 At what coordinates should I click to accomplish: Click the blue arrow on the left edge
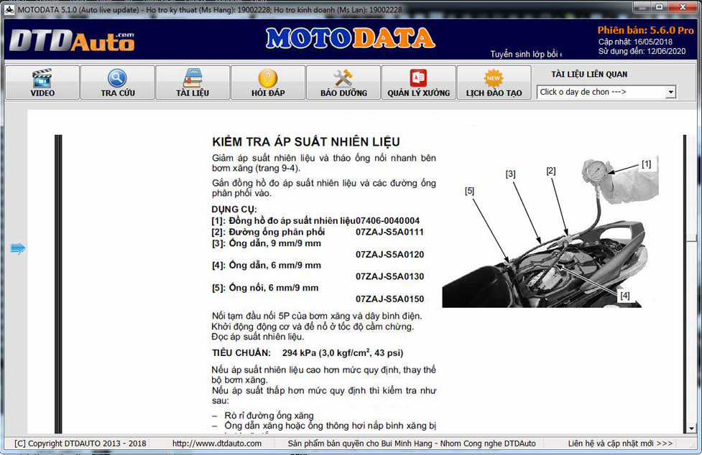tap(18, 248)
